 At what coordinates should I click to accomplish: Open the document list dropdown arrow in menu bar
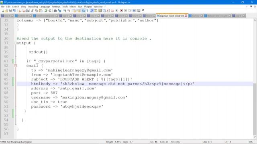click(x=251, y=6)
